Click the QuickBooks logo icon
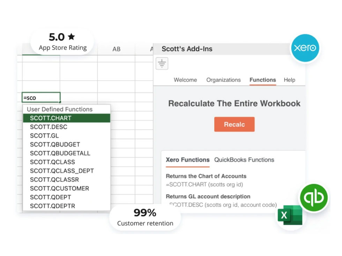 (314, 198)
